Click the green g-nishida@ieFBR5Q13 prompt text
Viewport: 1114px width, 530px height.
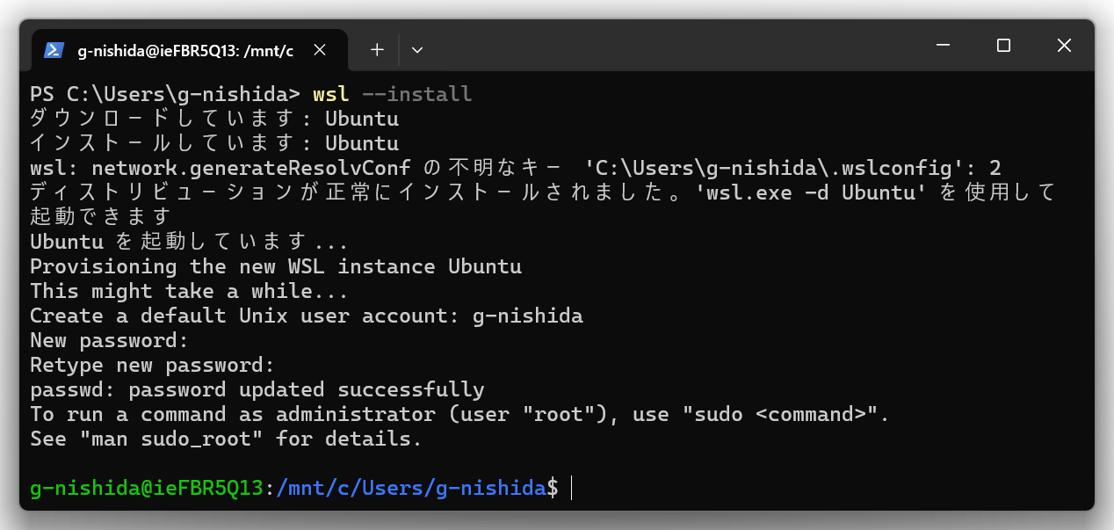147,488
